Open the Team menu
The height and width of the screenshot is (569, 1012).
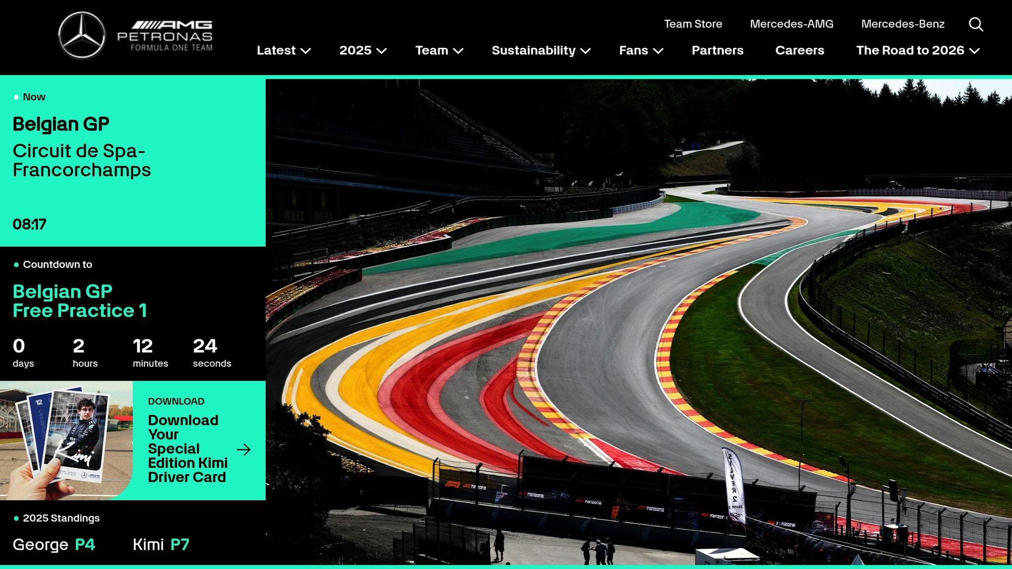coord(431,50)
